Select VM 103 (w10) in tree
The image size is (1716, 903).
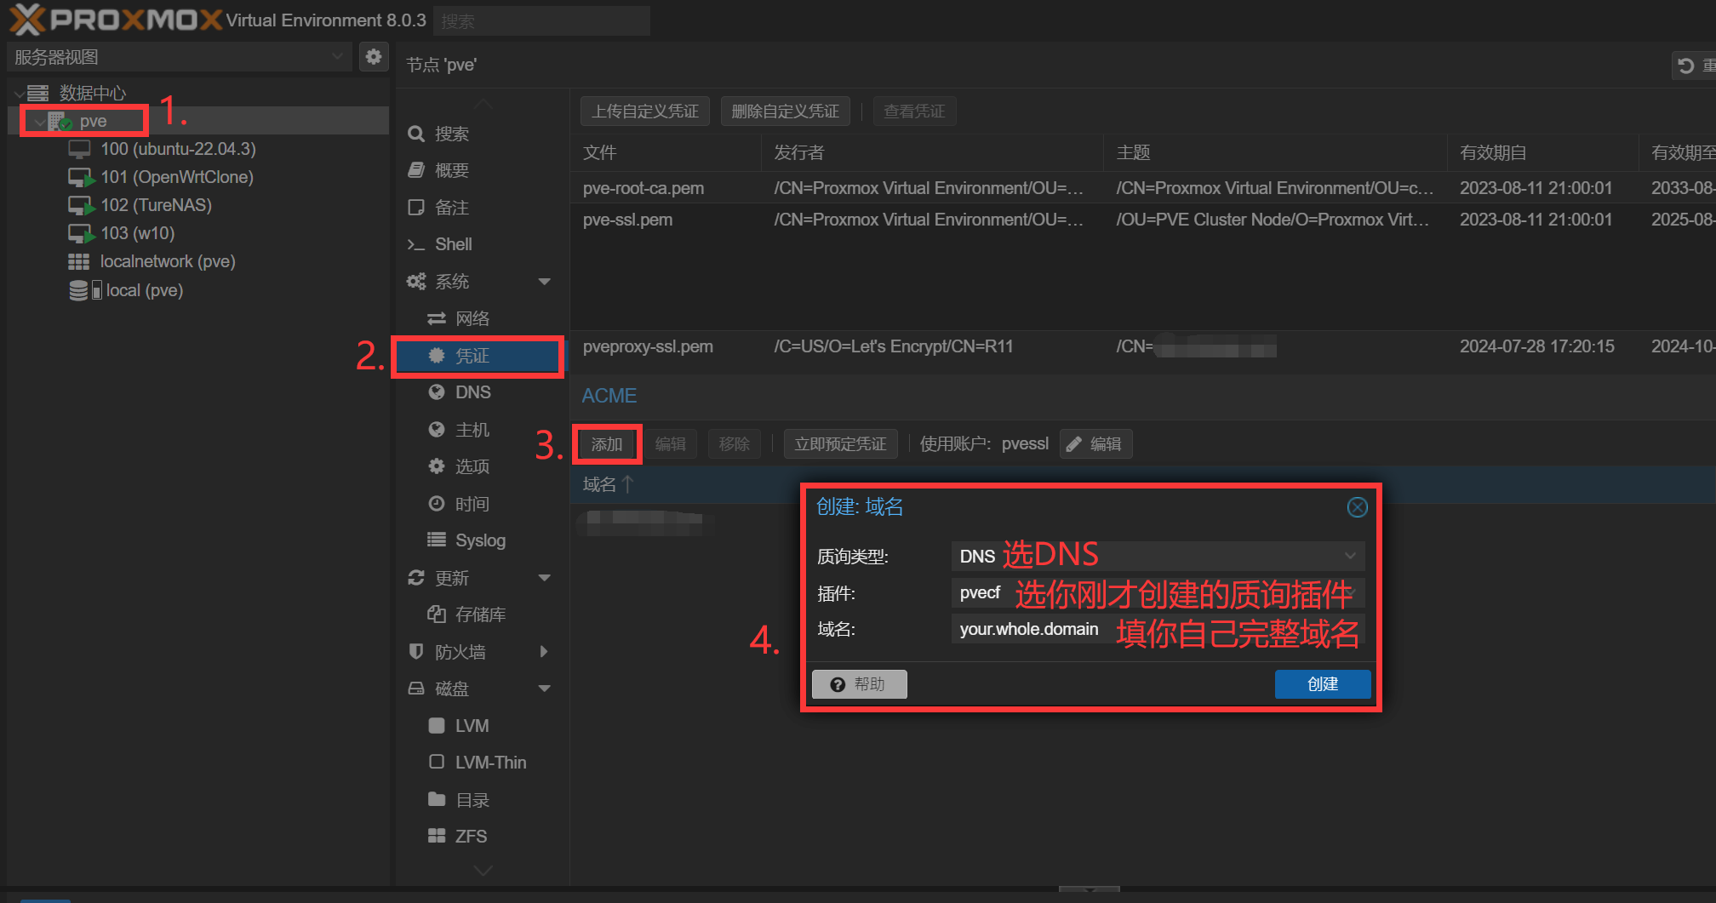[x=137, y=233]
